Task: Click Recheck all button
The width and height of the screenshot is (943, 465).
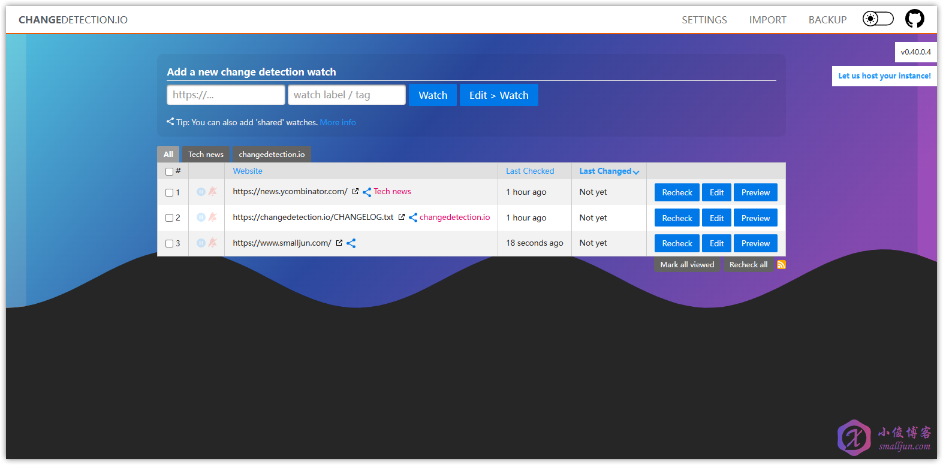Action: tap(748, 265)
